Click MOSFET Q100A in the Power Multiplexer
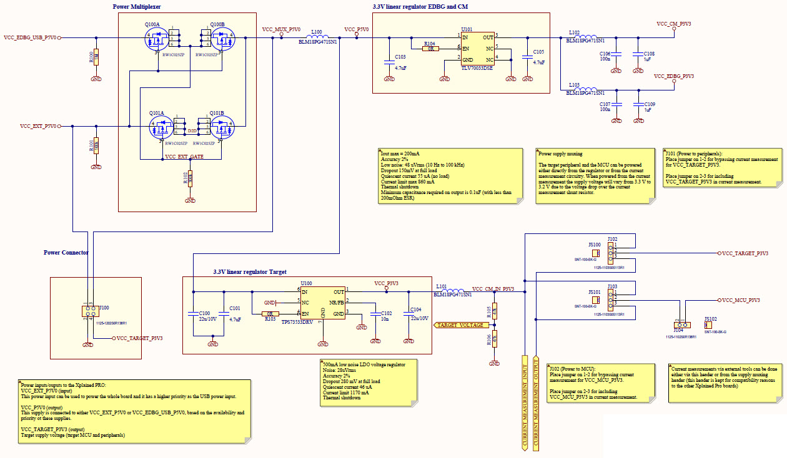This screenshot has width=787, height=458. click(155, 39)
